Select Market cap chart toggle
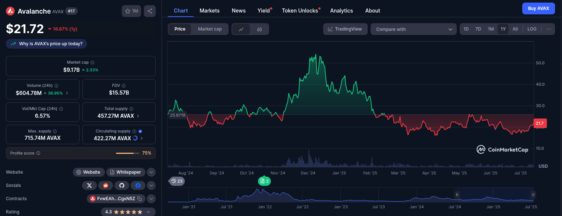This screenshot has height=216, width=562. 210,29
